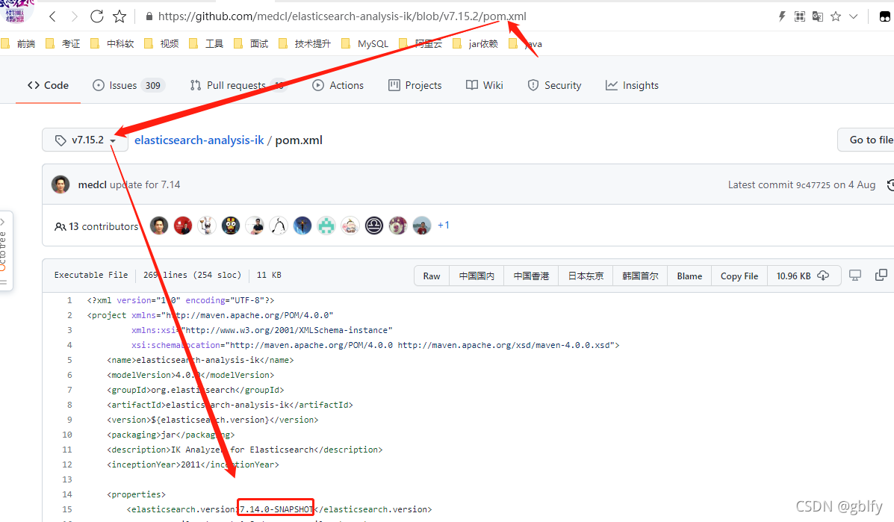Click the 中国香港 mirror button
The image size is (894, 522).
pyautogui.click(x=531, y=276)
